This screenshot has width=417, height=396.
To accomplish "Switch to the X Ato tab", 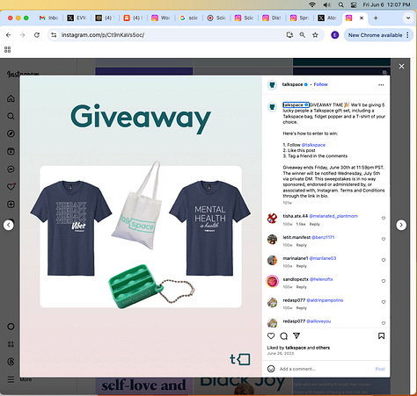I will [327, 18].
